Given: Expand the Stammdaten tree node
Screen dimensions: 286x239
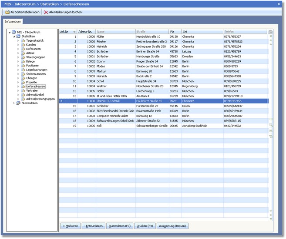Looking at the screenshot, I should (13, 103).
